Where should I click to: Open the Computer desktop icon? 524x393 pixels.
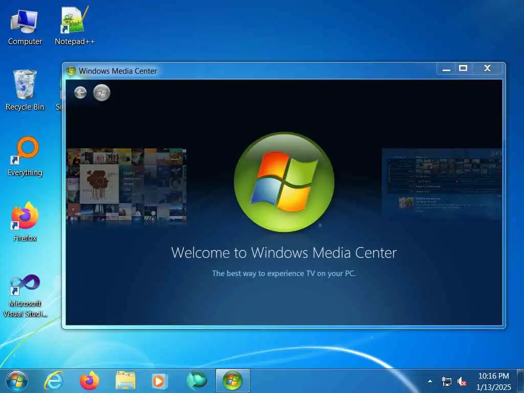pos(25,28)
